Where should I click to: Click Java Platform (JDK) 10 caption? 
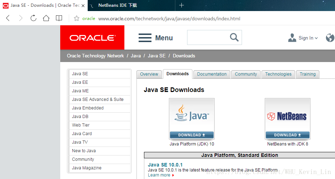(x=192, y=144)
